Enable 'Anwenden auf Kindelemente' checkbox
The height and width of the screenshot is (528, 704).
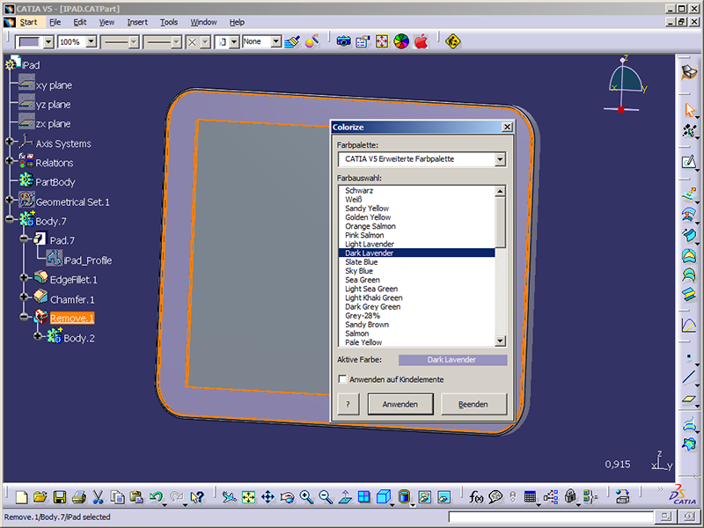(x=342, y=379)
